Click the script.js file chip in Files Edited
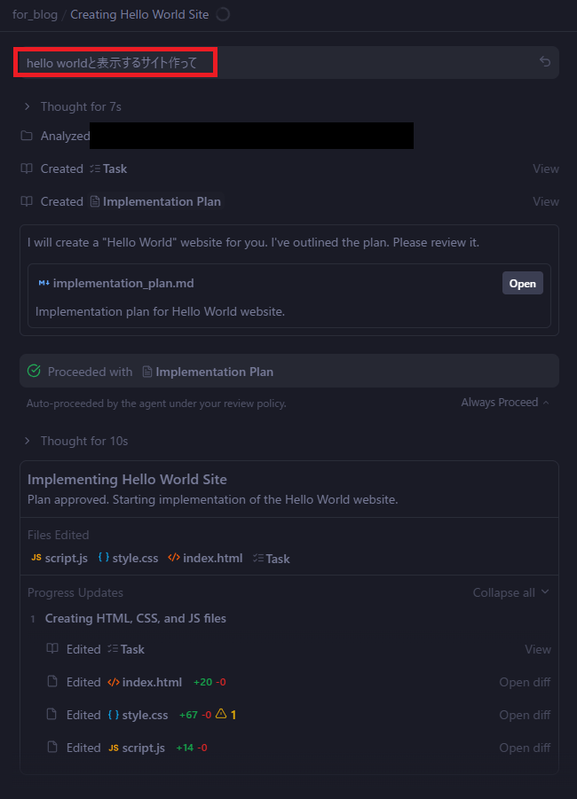Image resolution: width=577 pixels, height=799 pixels. (59, 558)
